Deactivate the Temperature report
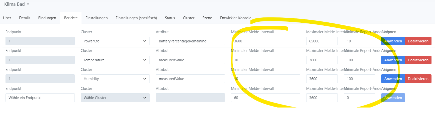The image size is (435, 114). point(418,60)
